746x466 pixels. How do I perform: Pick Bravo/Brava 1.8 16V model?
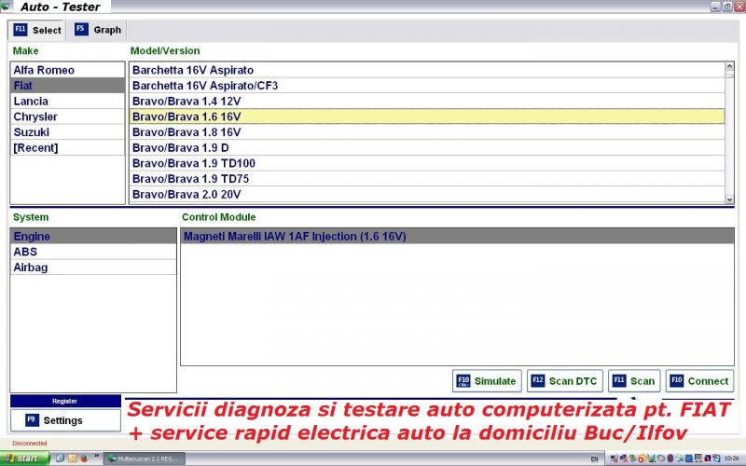tap(427, 132)
